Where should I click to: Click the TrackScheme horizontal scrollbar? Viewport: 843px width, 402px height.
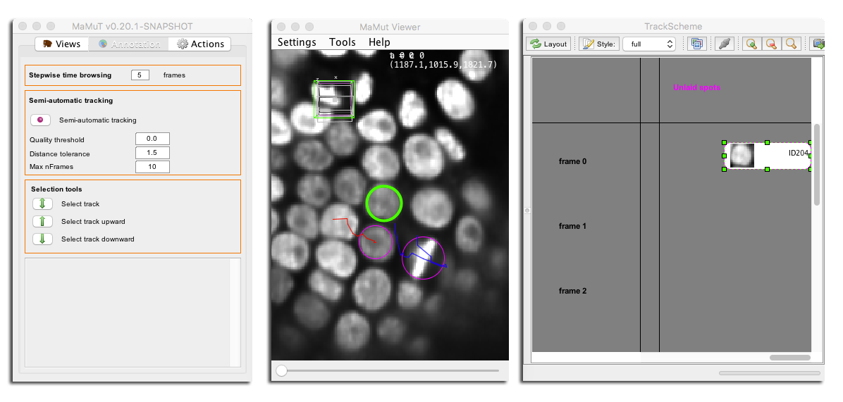tap(789, 358)
